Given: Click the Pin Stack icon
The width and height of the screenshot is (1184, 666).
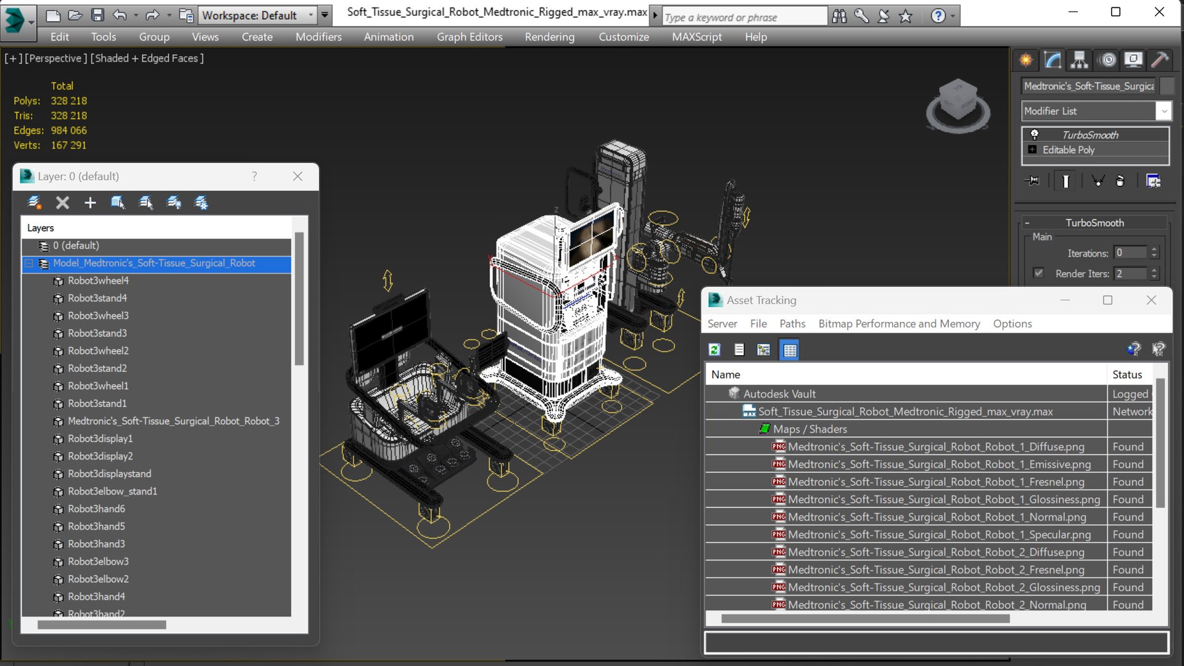Looking at the screenshot, I should pyautogui.click(x=1032, y=181).
